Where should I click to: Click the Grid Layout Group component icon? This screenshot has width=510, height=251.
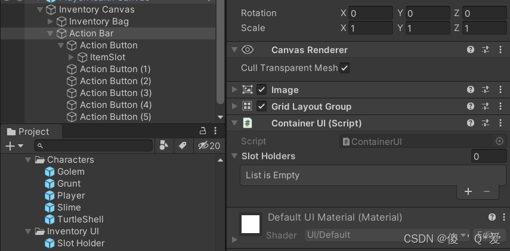247,106
